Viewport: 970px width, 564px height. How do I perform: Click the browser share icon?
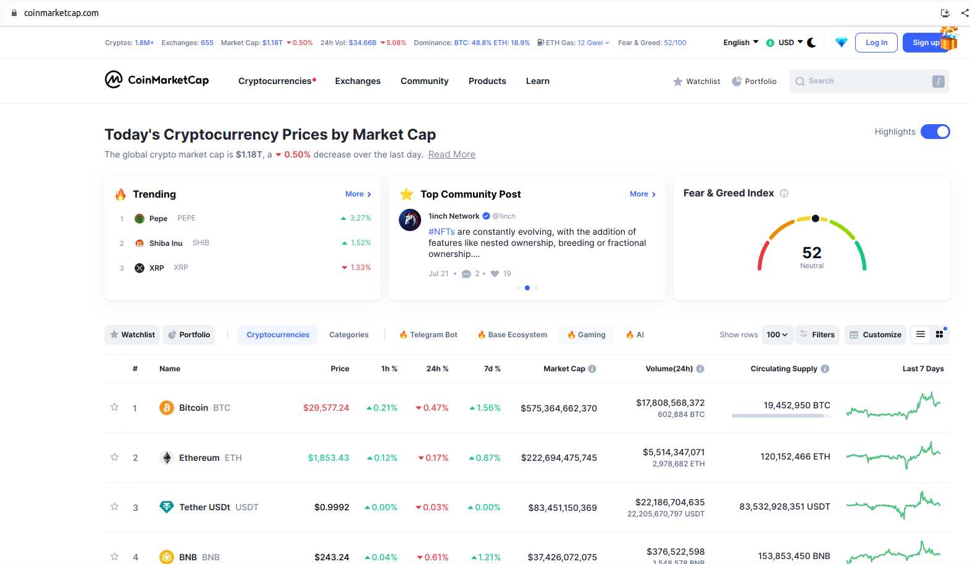click(x=964, y=12)
